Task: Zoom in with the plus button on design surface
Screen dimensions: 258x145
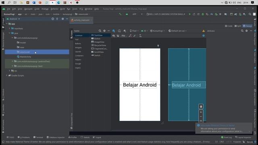Action: 201,112
